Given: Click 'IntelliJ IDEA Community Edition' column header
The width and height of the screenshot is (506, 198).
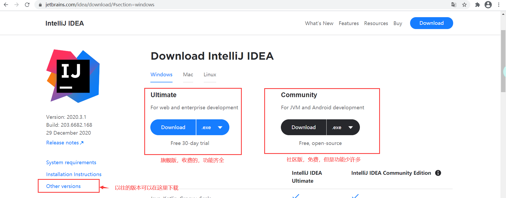Looking at the screenshot, I should (x=391, y=173).
